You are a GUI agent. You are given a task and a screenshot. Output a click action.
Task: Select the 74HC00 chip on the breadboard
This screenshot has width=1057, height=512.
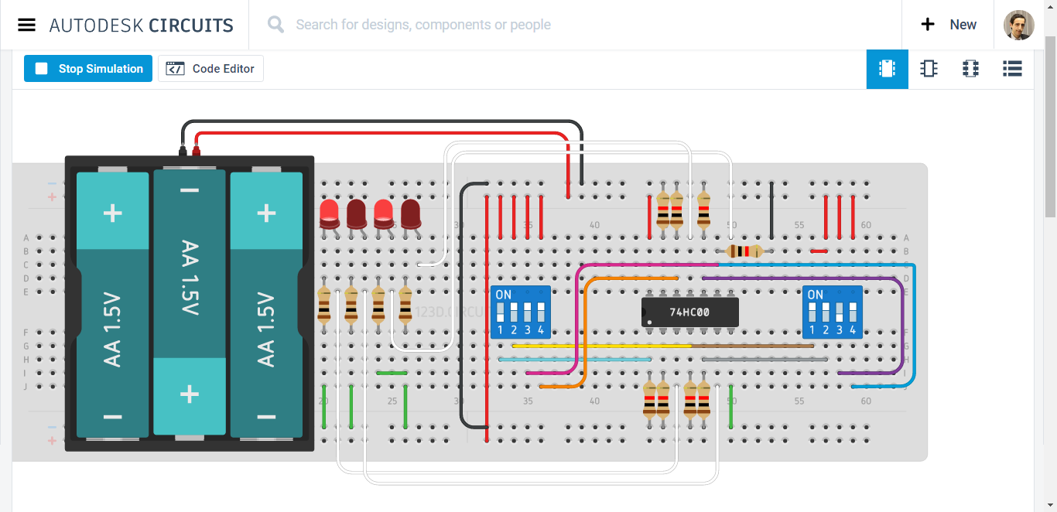click(x=689, y=312)
